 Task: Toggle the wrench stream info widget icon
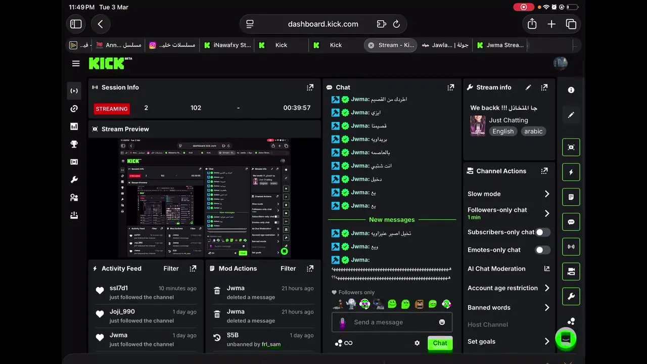[x=571, y=296]
